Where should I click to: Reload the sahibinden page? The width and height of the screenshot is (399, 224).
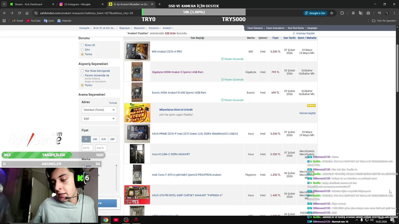tap(19, 13)
